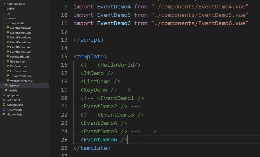
Task: Open main.js file
Action: [x=13, y=90]
